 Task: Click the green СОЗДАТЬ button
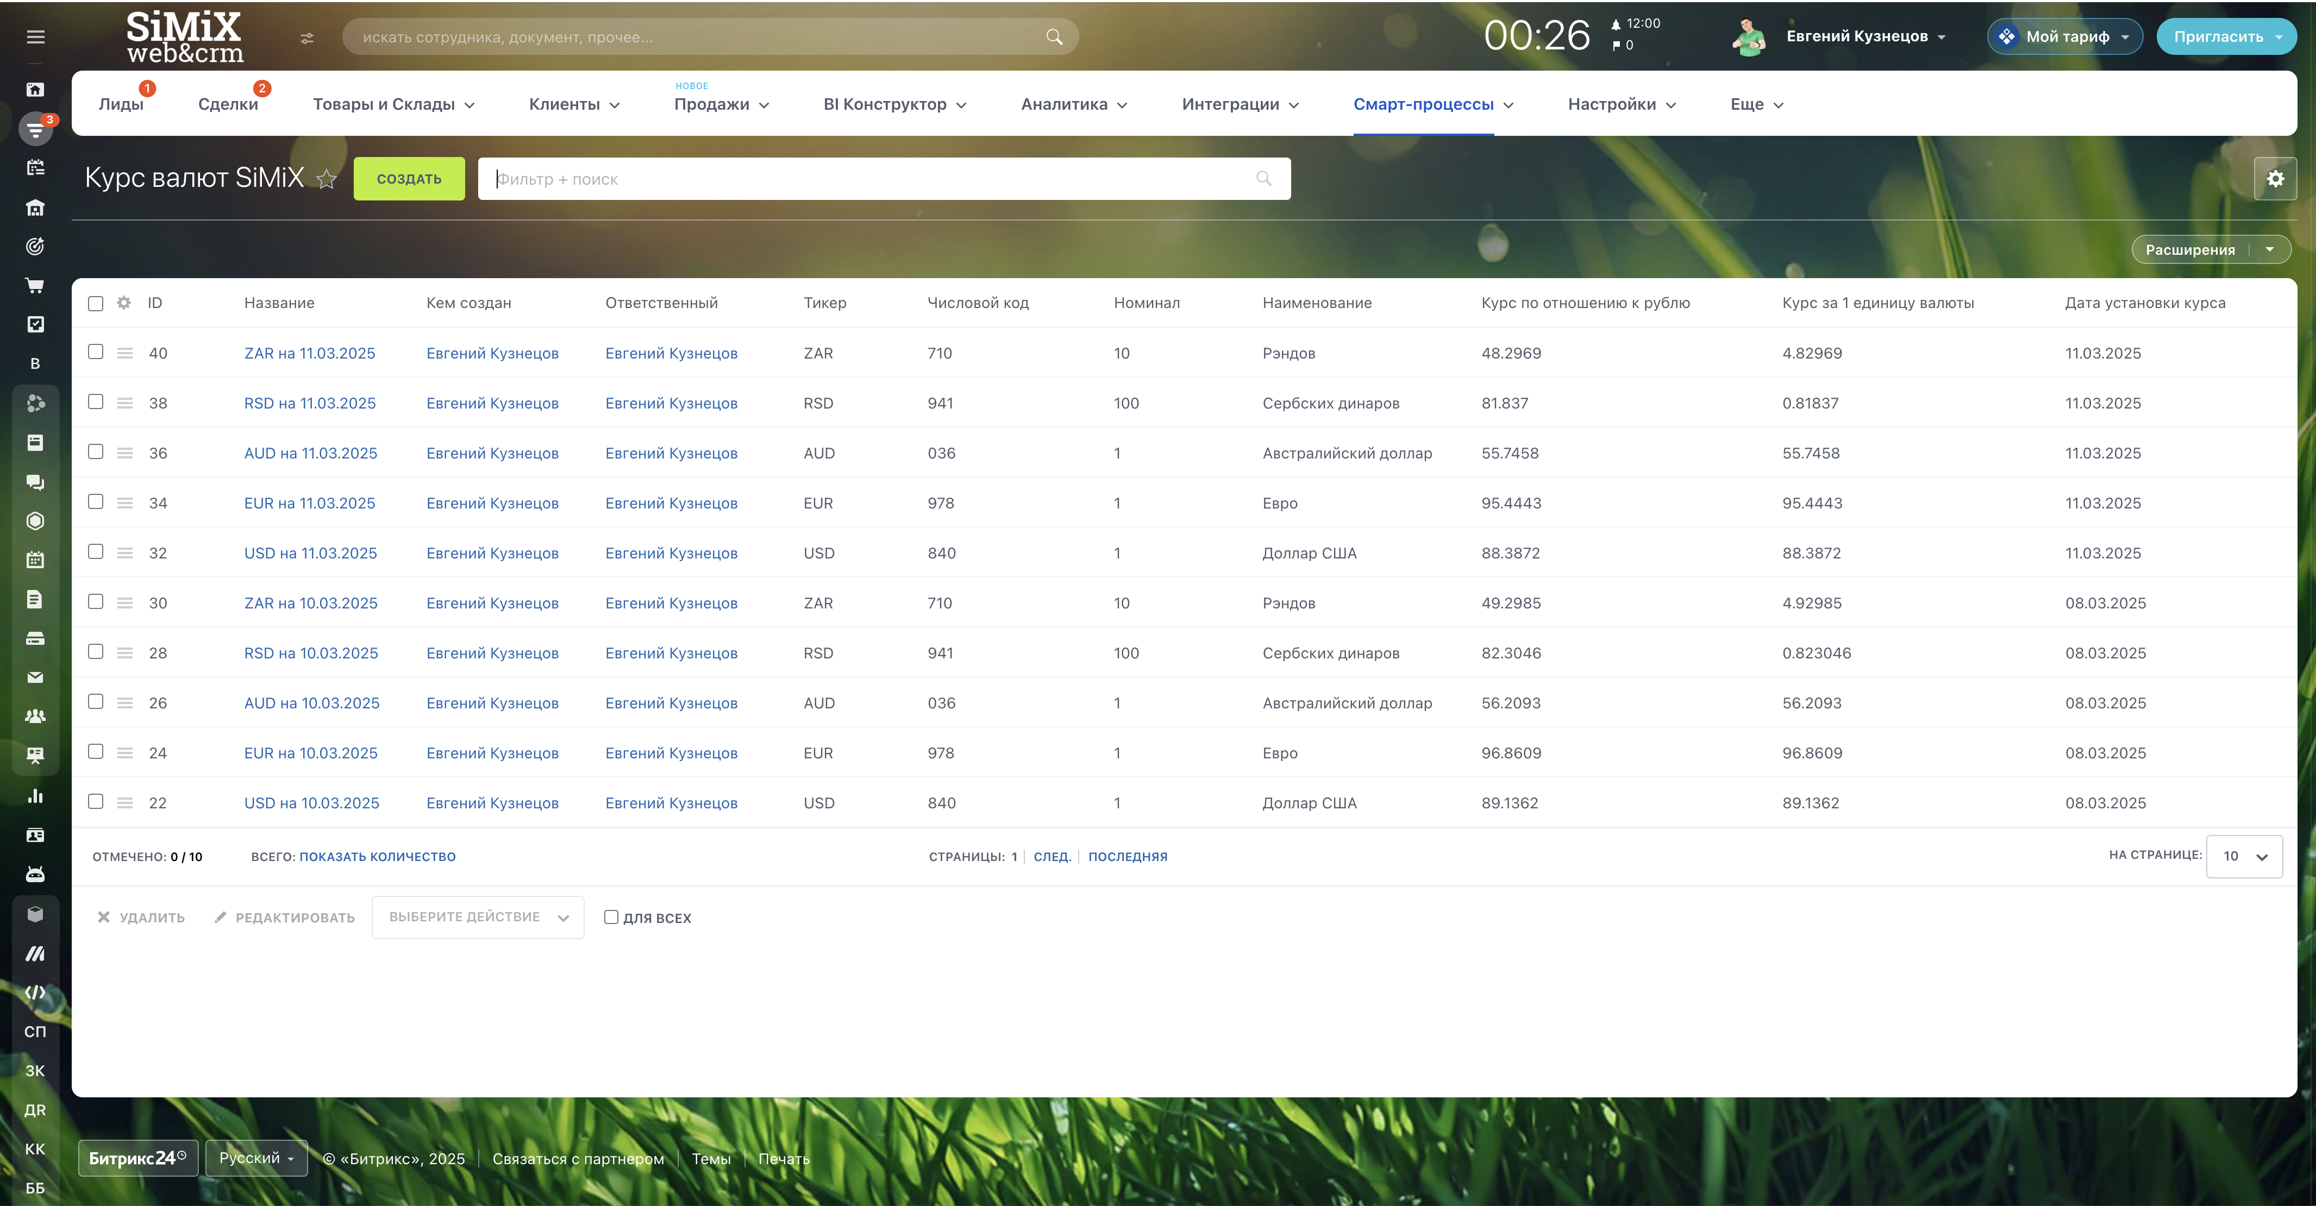[409, 179]
